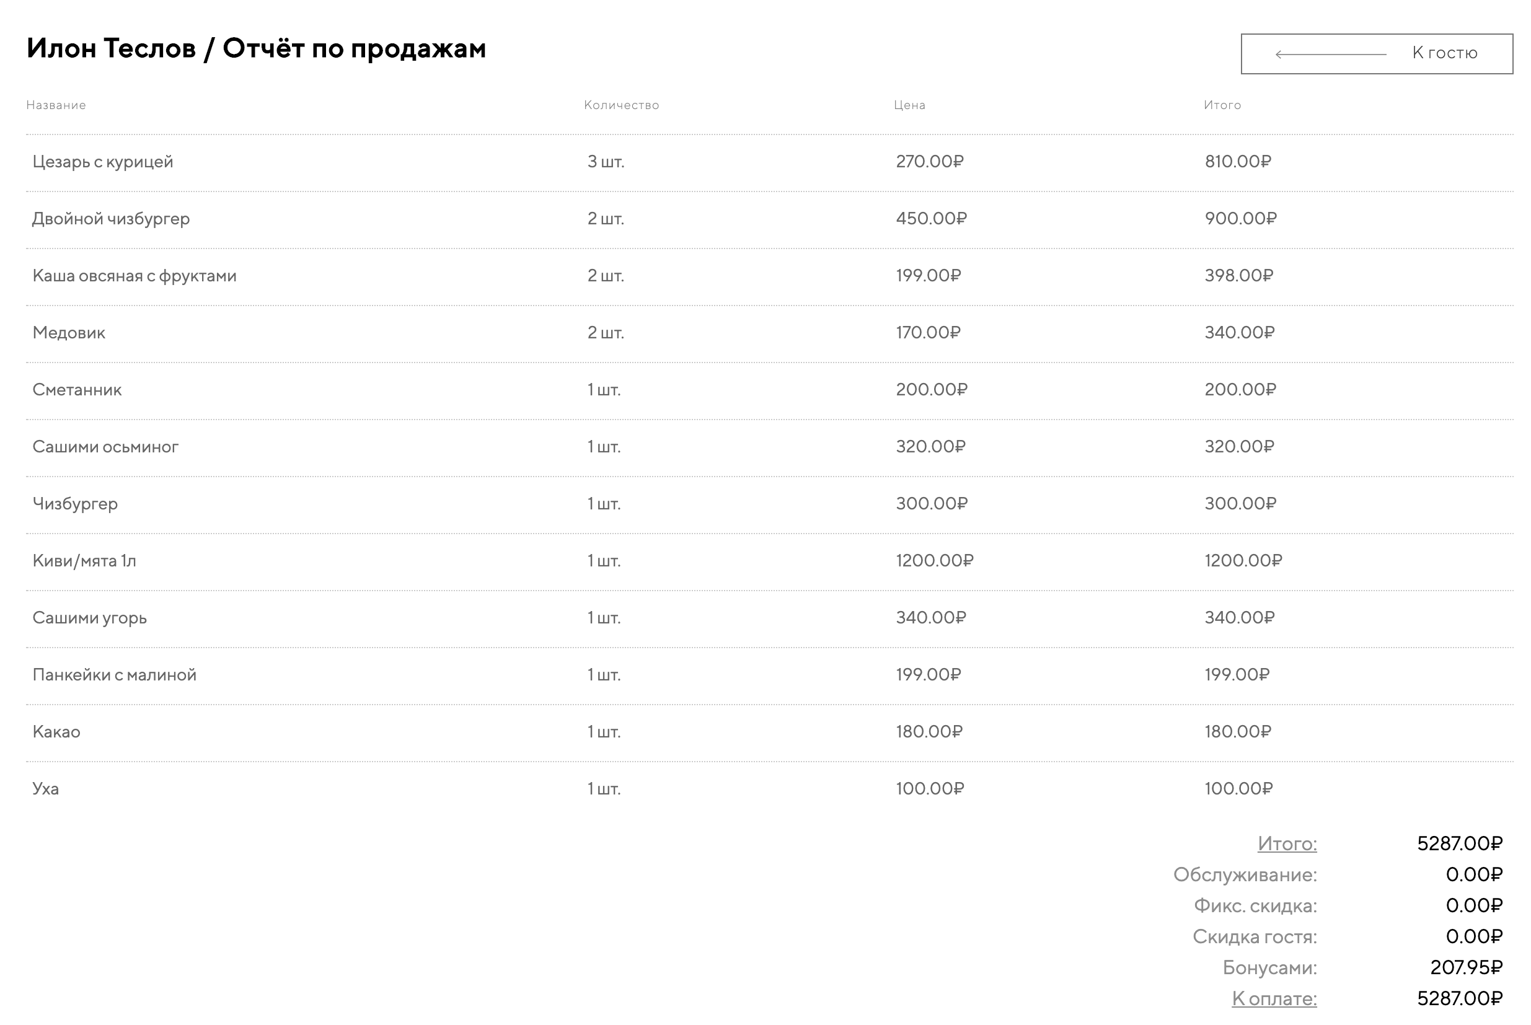1531x1025 pixels.
Task: Open the Панкейки с малиной item
Action: [x=115, y=675]
